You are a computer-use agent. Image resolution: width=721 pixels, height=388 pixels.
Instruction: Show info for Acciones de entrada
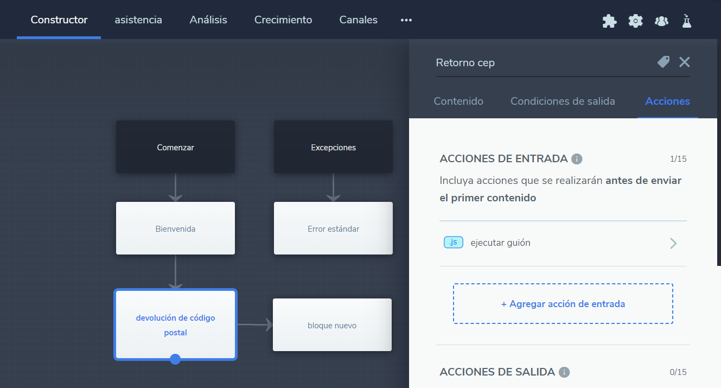coord(577,159)
